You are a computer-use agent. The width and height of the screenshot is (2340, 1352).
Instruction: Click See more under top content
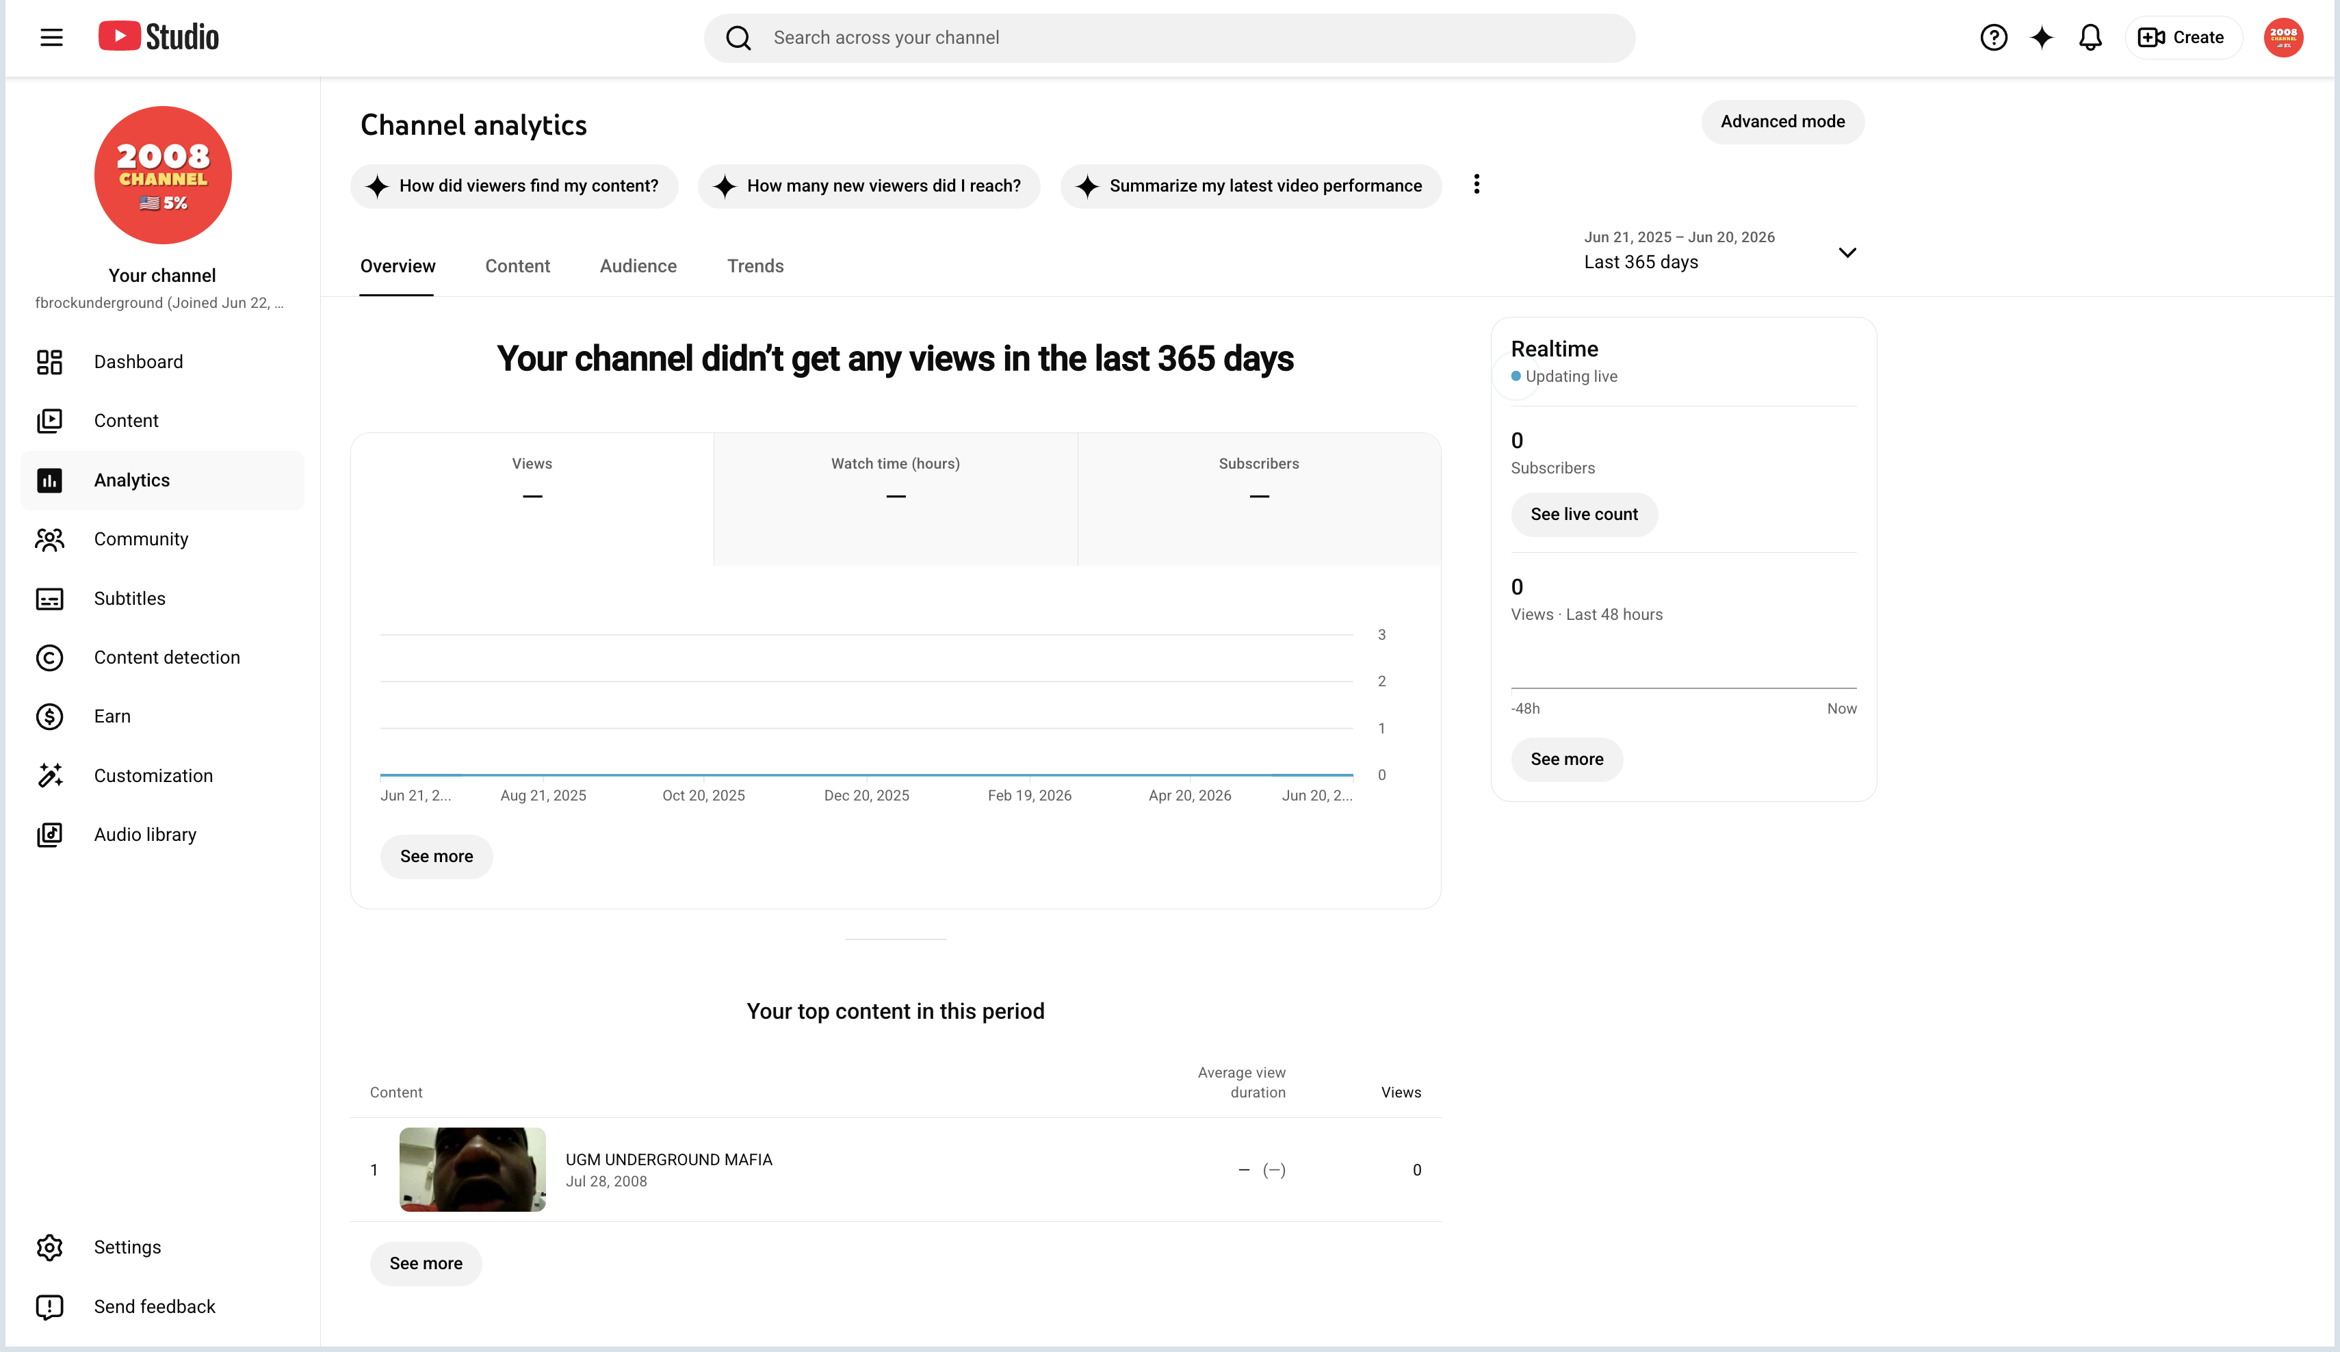point(426,1264)
